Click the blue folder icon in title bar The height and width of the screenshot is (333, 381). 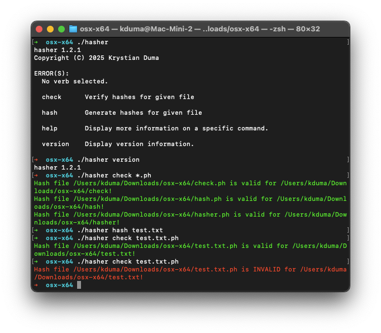73,29
